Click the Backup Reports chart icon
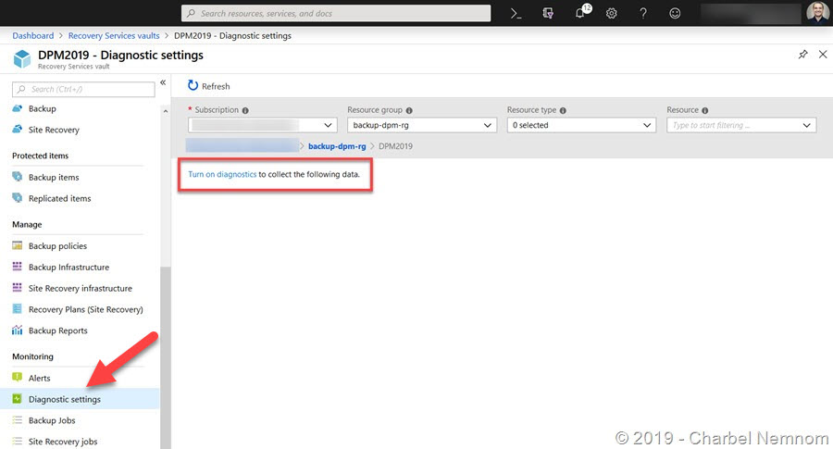The height and width of the screenshot is (449, 833). (17, 330)
